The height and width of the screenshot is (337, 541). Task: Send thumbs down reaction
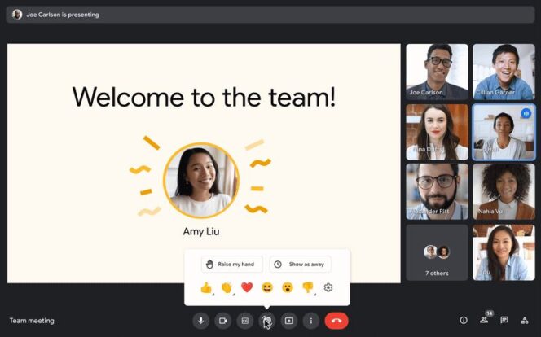pos(308,287)
